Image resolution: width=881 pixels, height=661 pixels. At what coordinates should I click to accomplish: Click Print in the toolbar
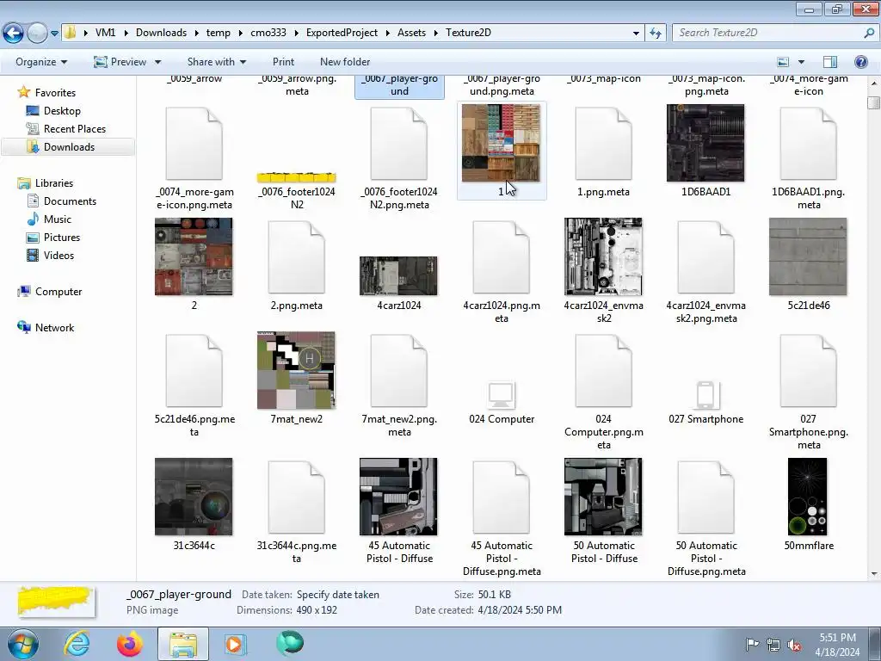(x=283, y=62)
